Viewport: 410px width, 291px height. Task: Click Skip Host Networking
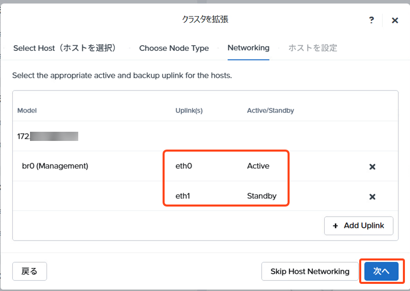[310, 271]
